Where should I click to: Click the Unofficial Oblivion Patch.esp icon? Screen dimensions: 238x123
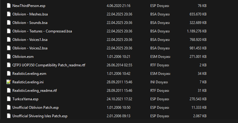pos(9,108)
